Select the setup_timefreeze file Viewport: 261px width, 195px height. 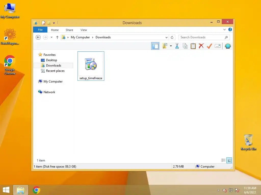[x=91, y=66]
